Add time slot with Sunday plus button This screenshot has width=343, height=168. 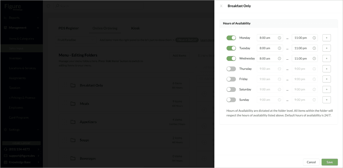coord(327,100)
